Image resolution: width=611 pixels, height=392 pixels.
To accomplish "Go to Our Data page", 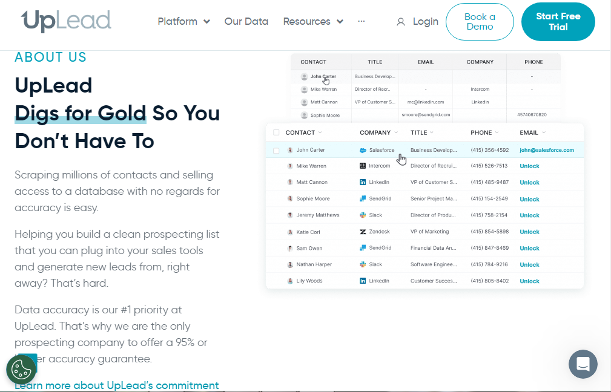I will click(x=246, y=21).
